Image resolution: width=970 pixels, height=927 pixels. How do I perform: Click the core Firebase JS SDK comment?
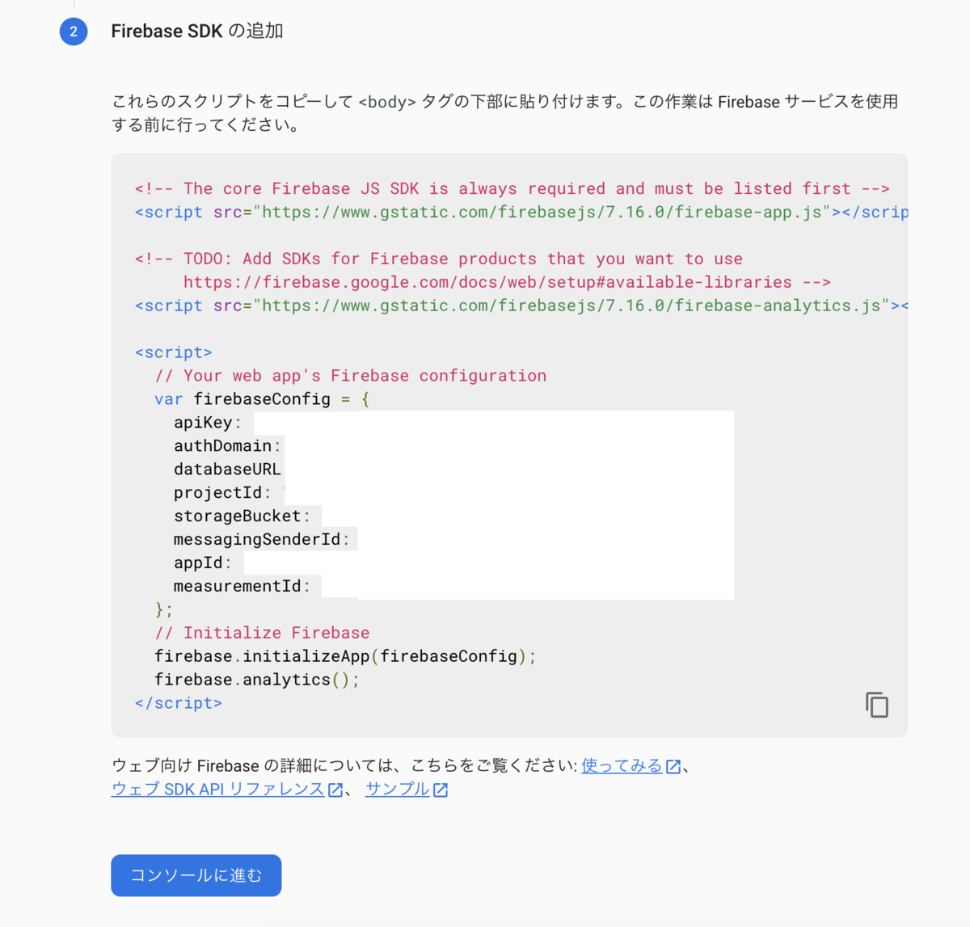tap(512, 188)
